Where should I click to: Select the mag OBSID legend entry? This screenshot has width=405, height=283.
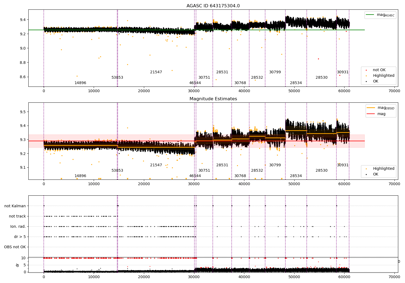pos(381,108)
